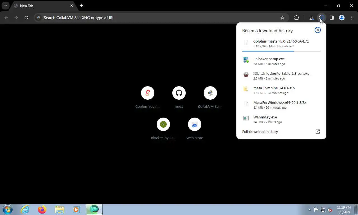Close the New Tab tab
358x215 pixels.
click(72, 6)
